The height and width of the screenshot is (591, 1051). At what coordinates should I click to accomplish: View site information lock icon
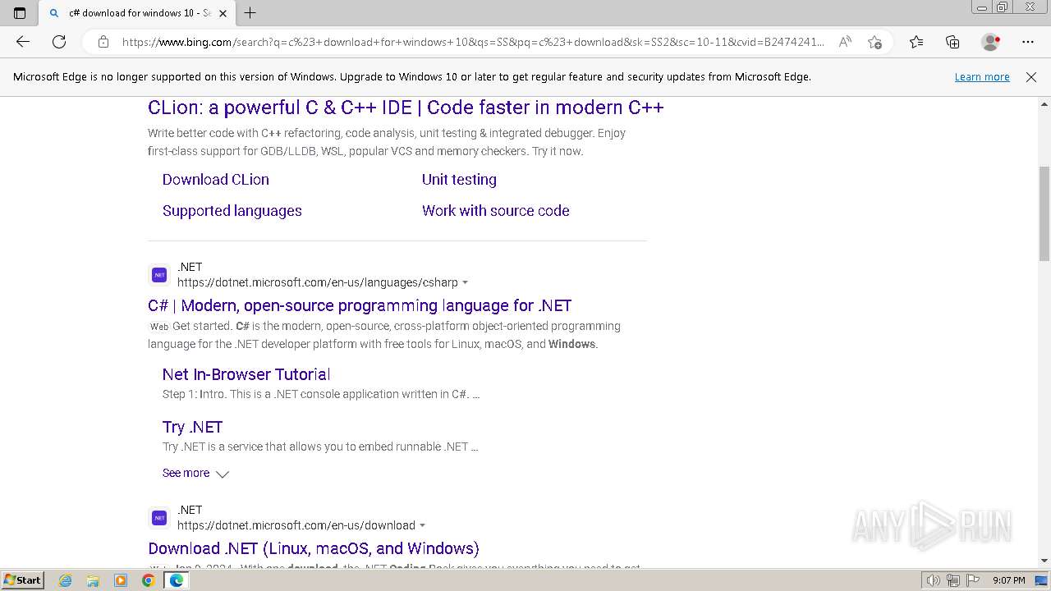[103, 42]
